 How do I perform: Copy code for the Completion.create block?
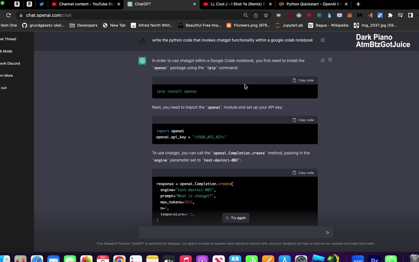(303, 173)
